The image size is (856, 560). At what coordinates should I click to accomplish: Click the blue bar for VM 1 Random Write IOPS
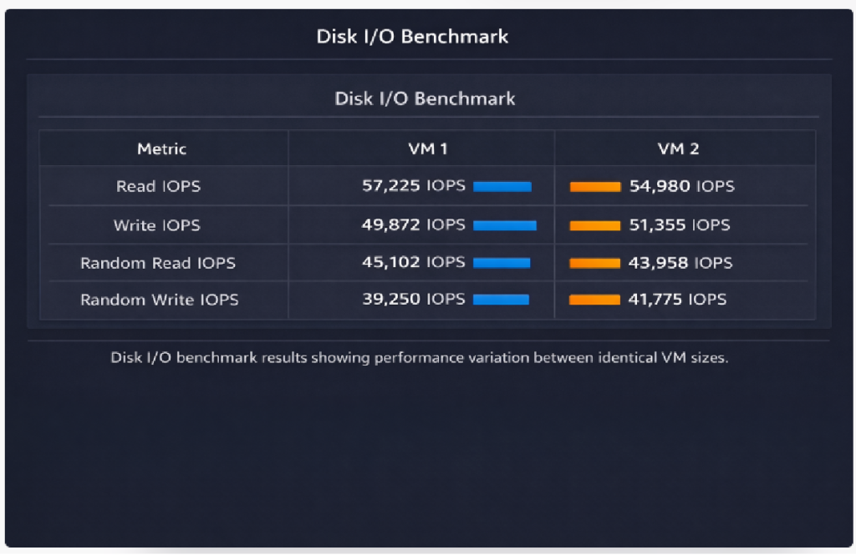coord(501,300)
